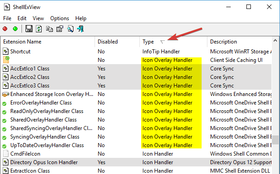Viewport: 280px width, 174px height.
Task: Click the ReadOnlyOverlayHandler Class green check icon
Action: tap(4, 112)
